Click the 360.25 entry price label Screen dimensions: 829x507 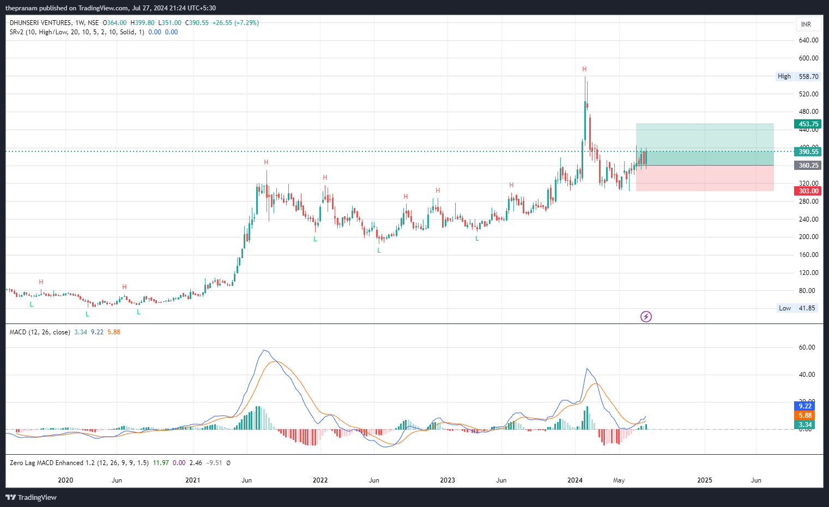[x=808, y=166]
